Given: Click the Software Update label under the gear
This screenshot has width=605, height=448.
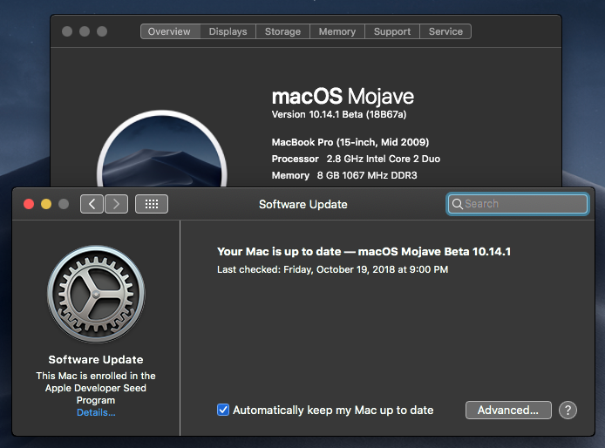Looking at the screenshot, I should click(96, 360).
